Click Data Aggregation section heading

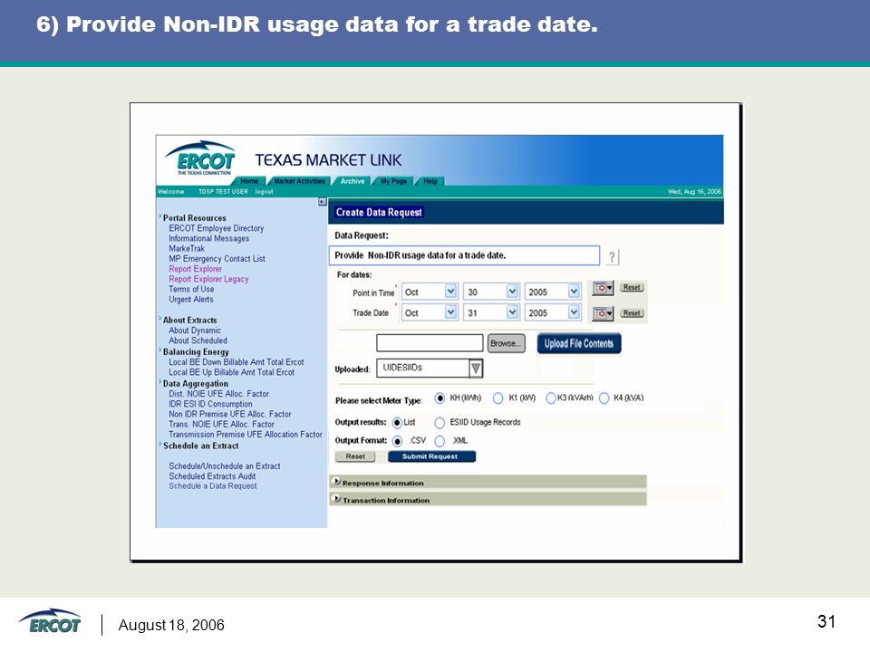[x=196, y=384]
